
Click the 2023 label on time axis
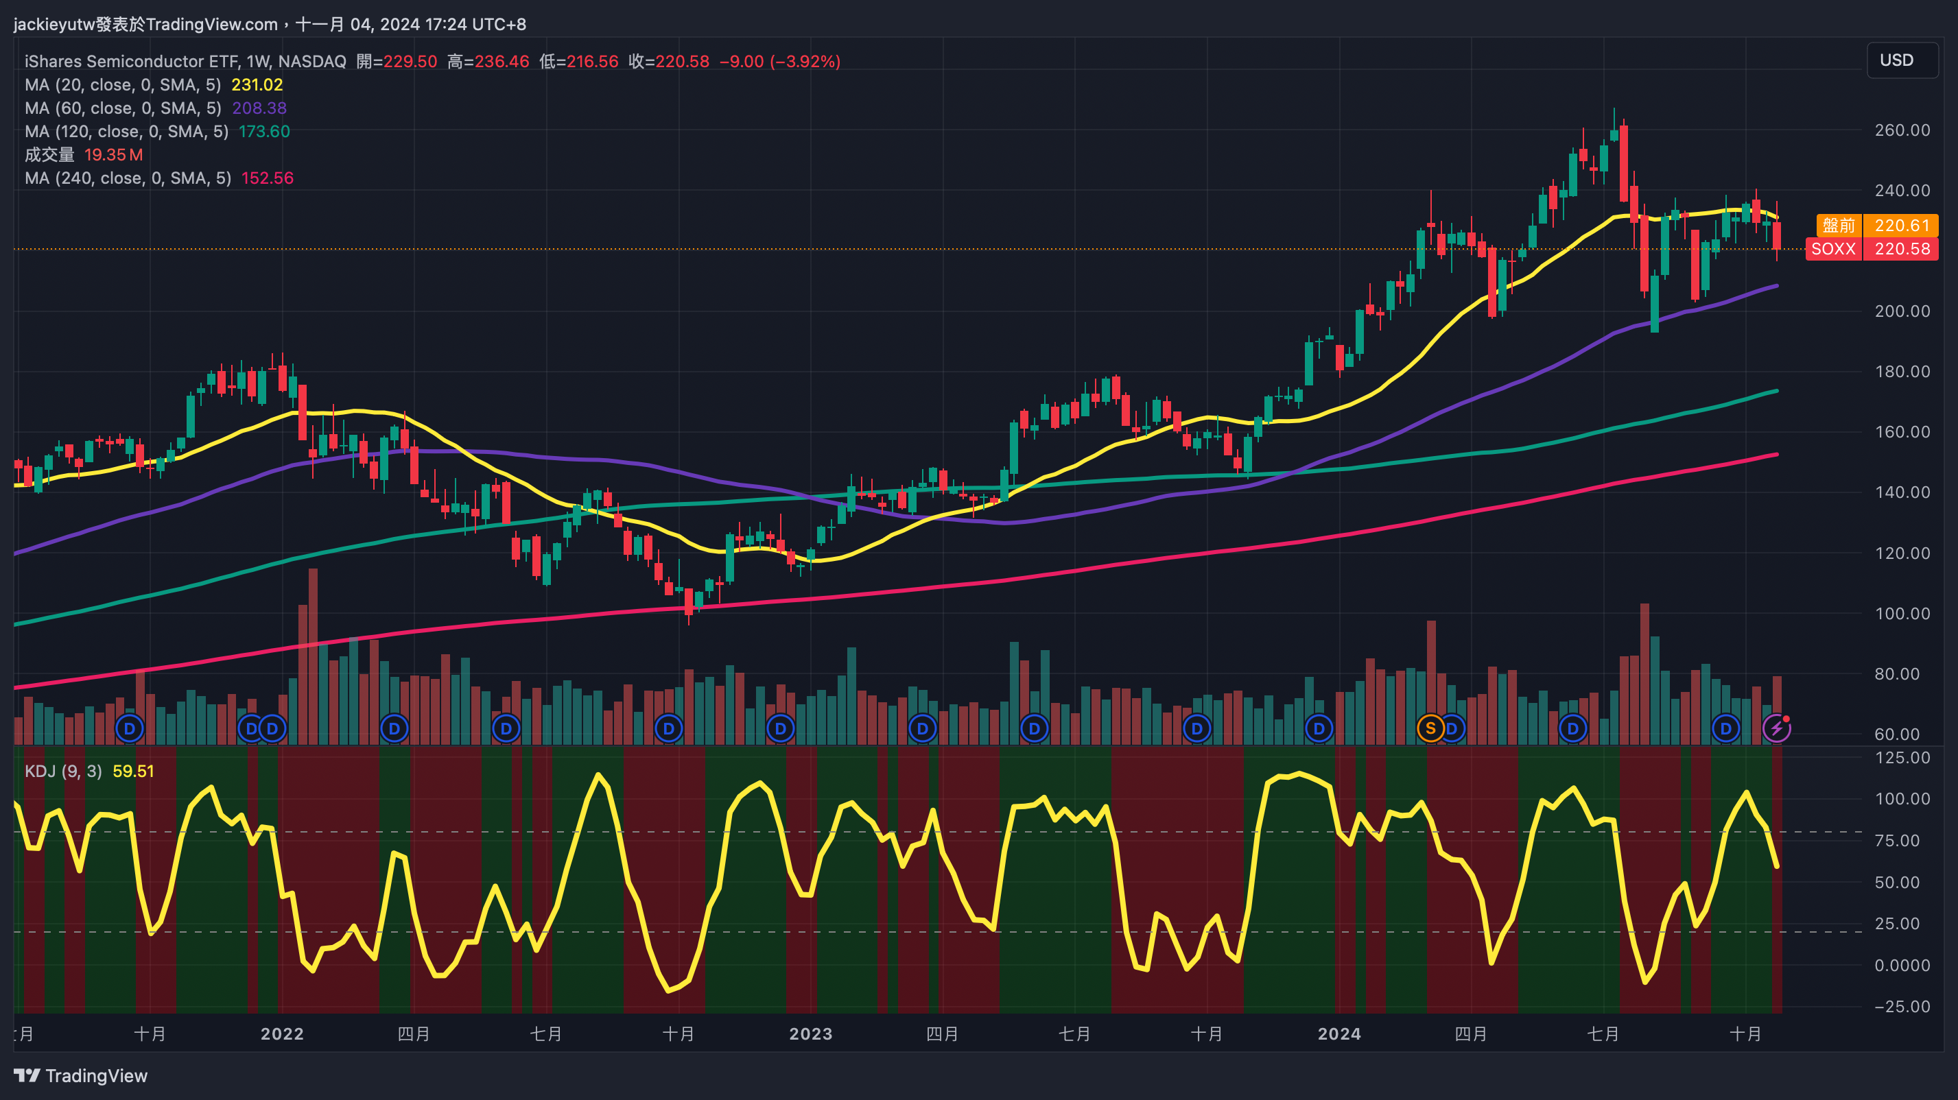pos(810,1034)
